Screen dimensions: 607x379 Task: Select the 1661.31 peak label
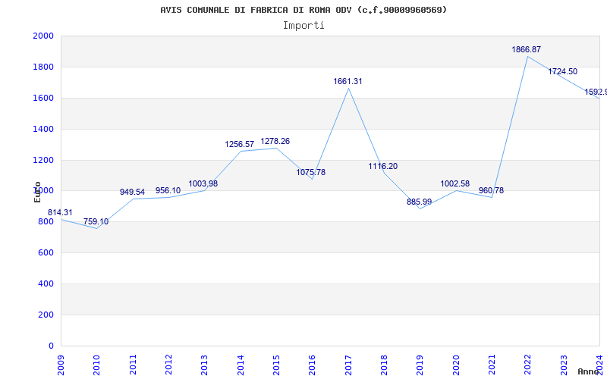coord(348,81)
